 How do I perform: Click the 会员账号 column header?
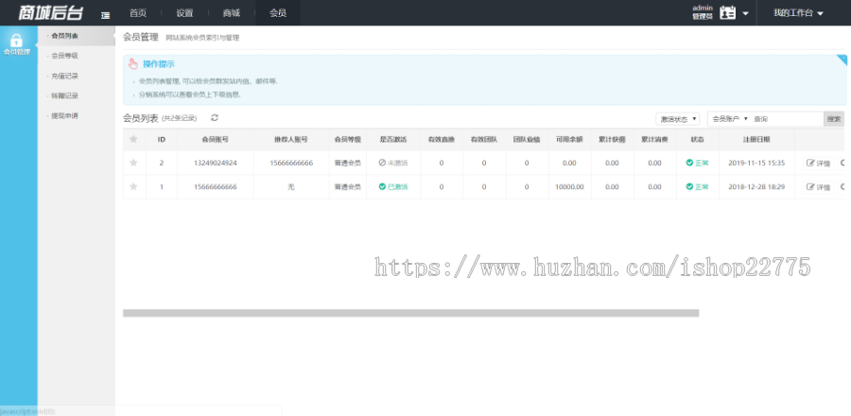pyautogui.click(x=215, y=139)
